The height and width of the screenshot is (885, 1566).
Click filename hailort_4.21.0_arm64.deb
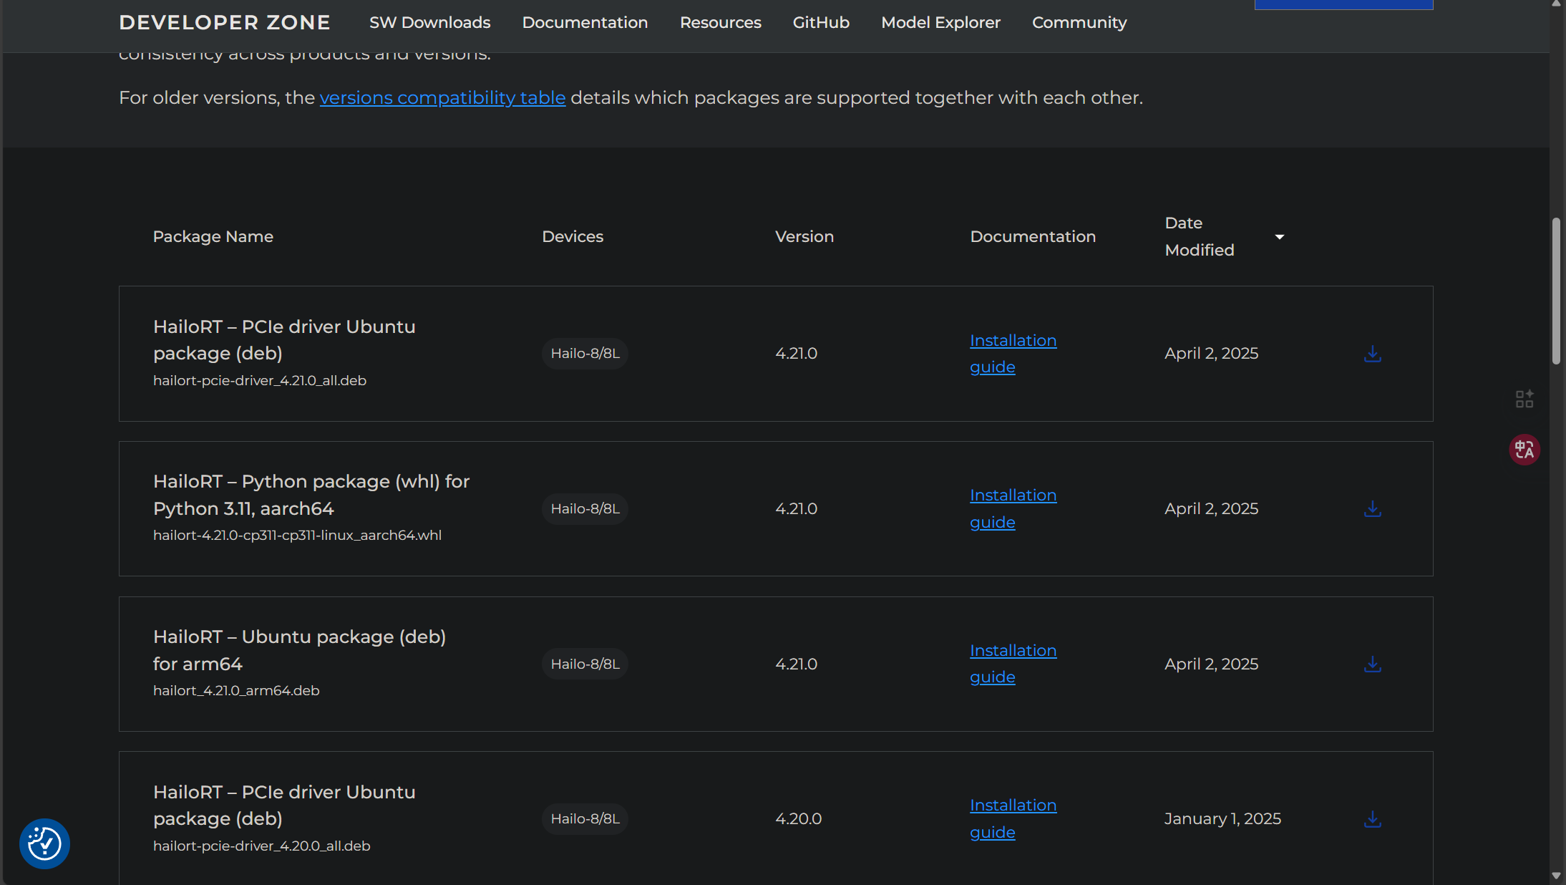click(236, 691)
